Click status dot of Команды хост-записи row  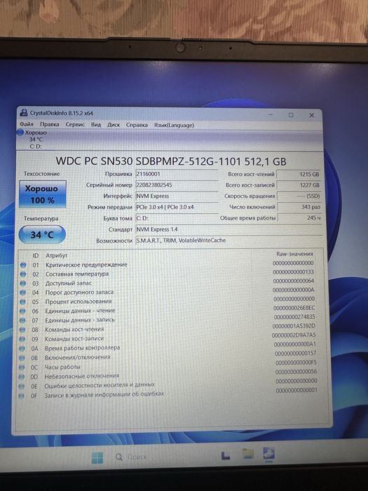click(22, 339)
